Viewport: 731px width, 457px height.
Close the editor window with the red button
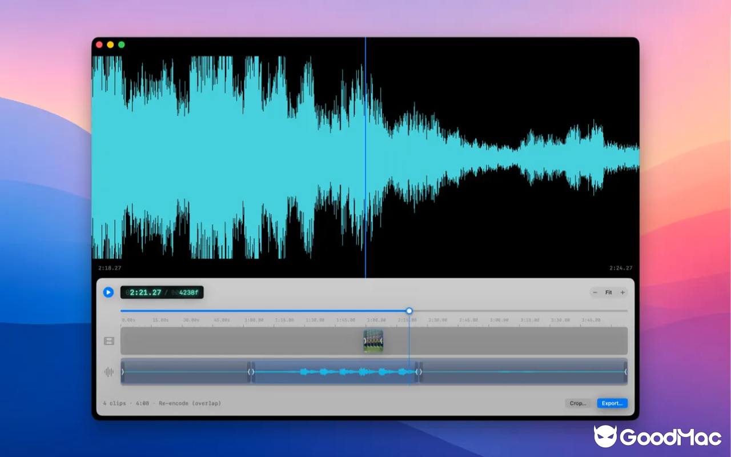pyautogui.click(x=99, y=45)
